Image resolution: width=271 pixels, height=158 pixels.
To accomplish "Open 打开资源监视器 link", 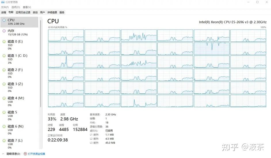I will click(37, 154).
